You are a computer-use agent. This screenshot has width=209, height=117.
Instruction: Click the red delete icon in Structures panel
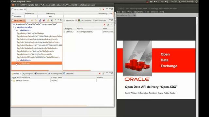click(103, 9)
